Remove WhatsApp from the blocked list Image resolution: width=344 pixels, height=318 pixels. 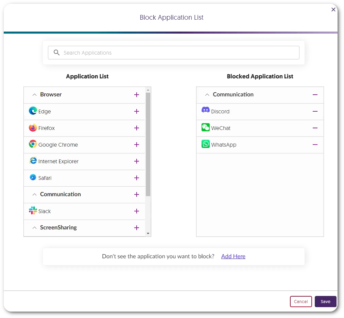coord(315,145)
